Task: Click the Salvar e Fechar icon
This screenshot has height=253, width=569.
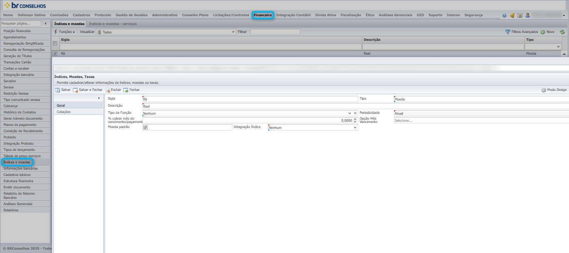Action: click(x=75, y=90)
